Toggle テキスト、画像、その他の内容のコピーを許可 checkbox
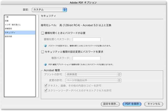The image size is (168, 111). [46, 86]
